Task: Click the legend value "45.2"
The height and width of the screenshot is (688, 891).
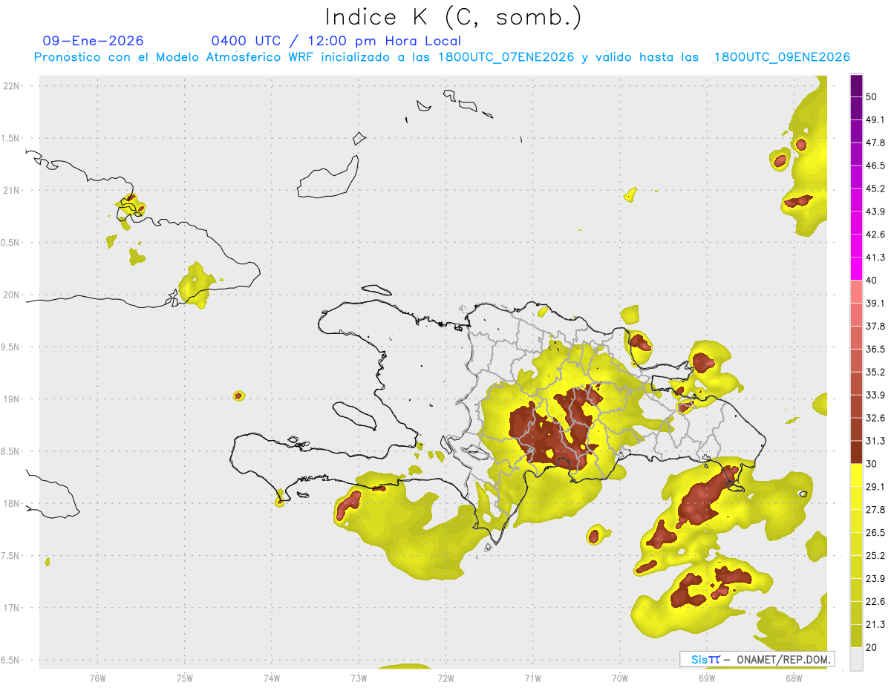Action: point(875,189)
